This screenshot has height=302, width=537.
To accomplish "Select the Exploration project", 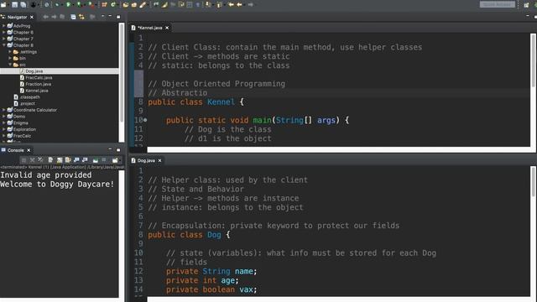I will (x=24, y=129).
